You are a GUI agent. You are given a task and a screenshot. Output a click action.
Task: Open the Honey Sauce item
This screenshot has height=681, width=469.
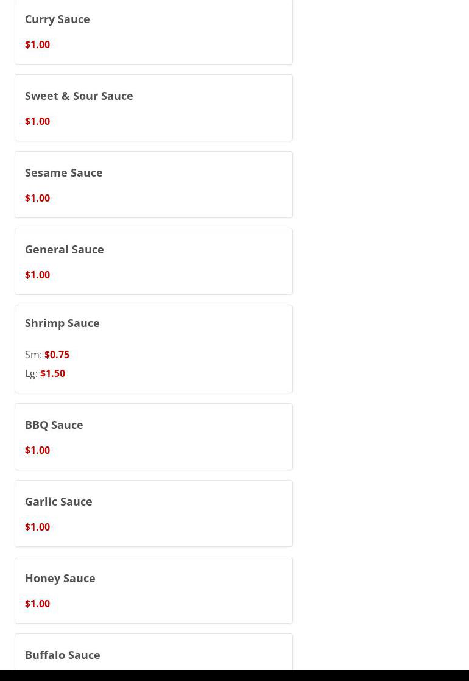153,590
